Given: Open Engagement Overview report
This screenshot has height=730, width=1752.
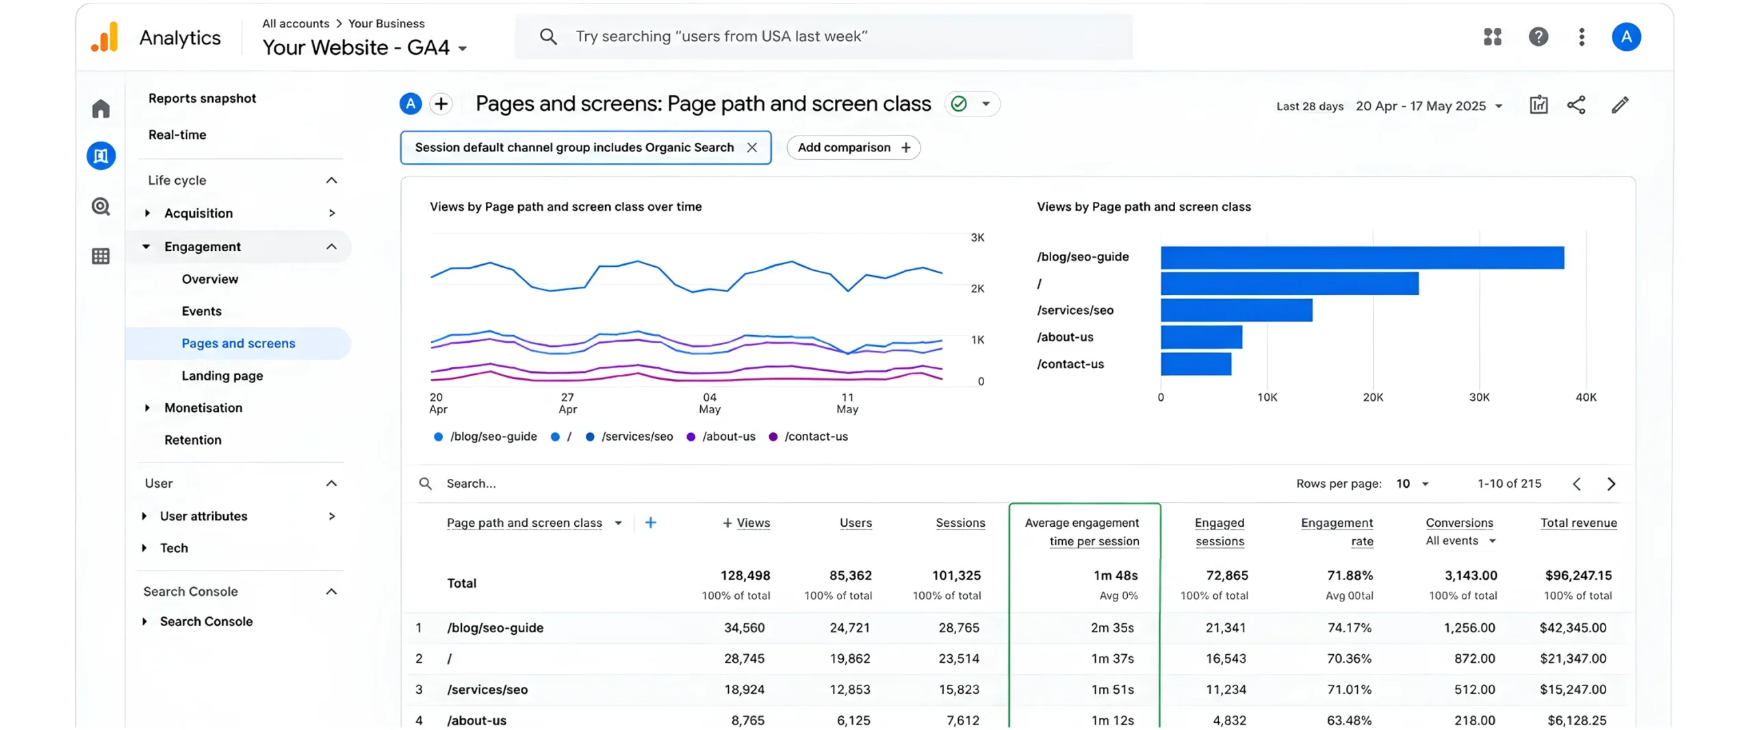Looking at the screenshot, I should [x=209, y=279].
